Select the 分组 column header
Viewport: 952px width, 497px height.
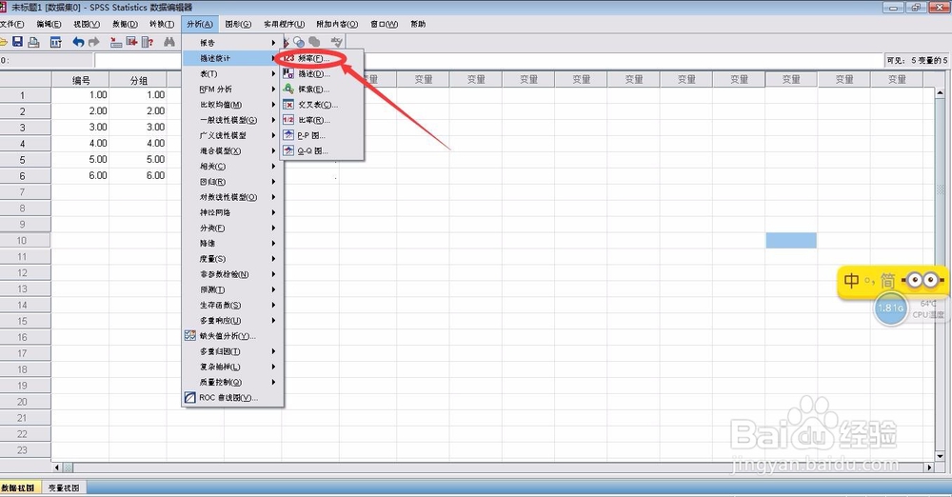click(x=138, y=80)
